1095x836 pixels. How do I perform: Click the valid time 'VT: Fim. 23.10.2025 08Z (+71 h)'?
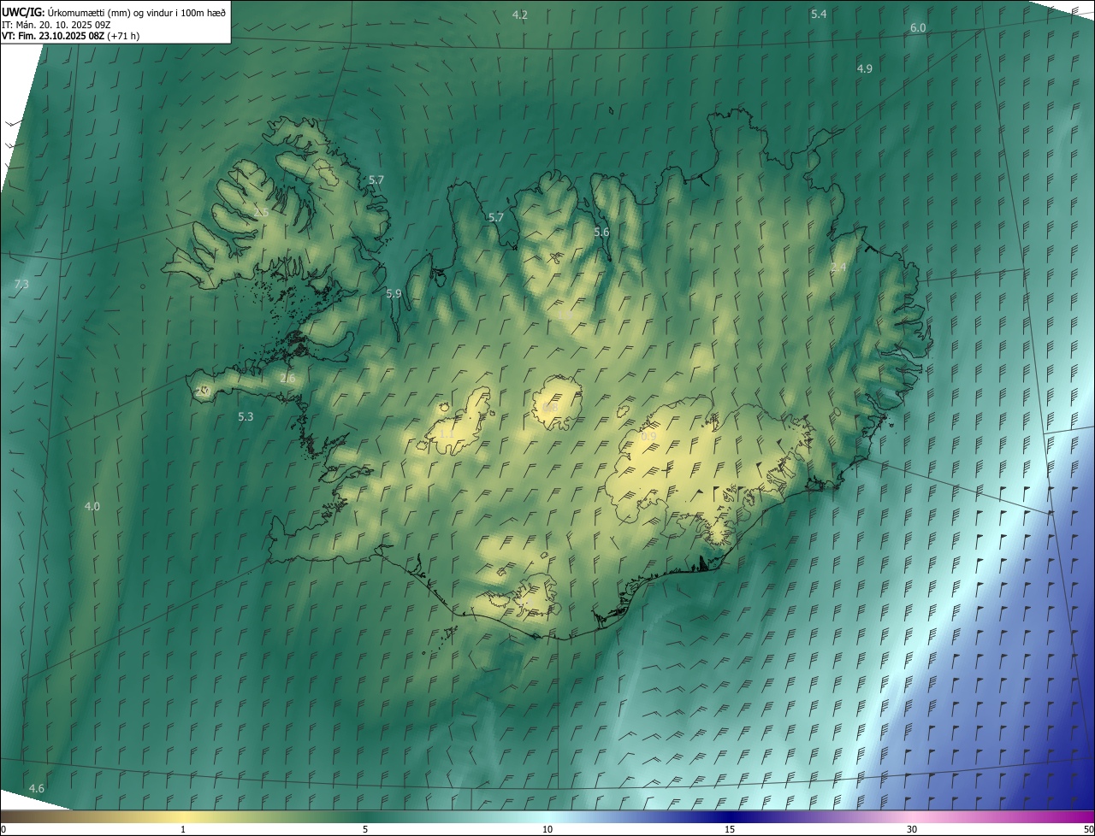pos(71,36)
